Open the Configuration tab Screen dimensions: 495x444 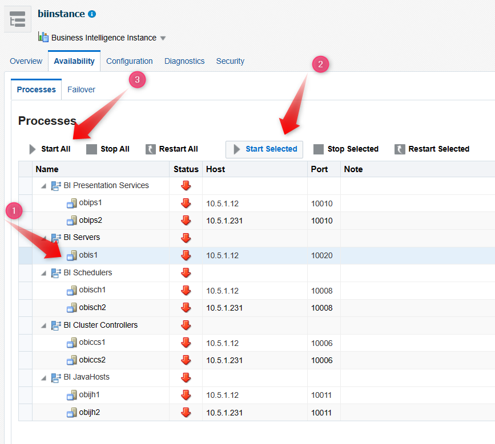point(130,61)
